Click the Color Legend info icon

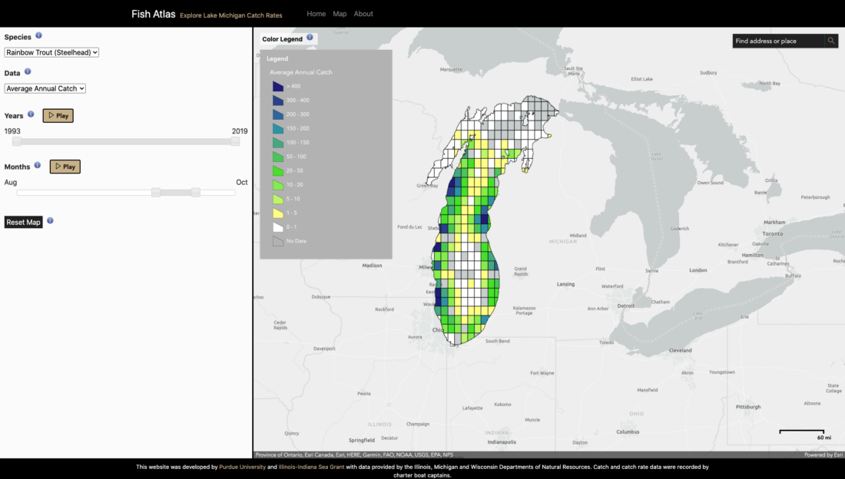point(310,37)
